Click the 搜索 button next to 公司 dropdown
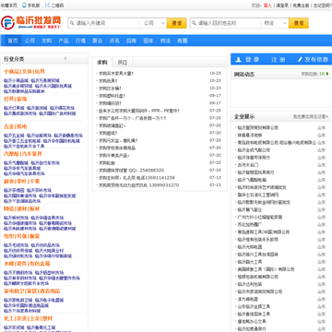Image resolution: width=332 pixels, height=332 pixels. coord(177,23)
